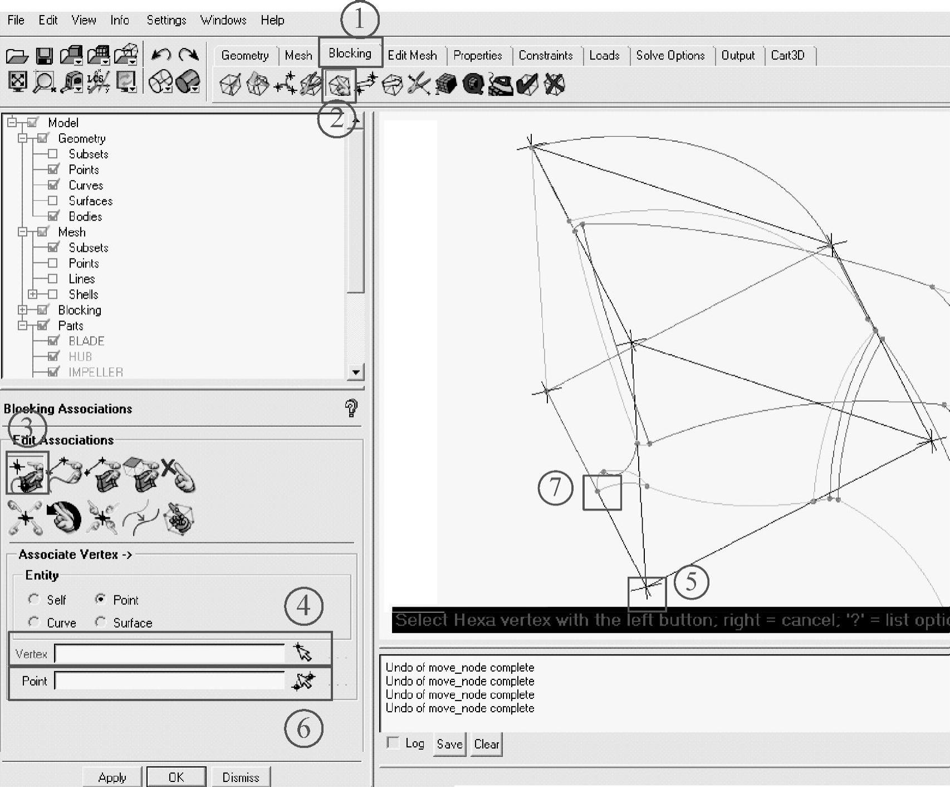Click the Open Project folder icon
This screenshot has width=950, height=787.
[17, 56]
